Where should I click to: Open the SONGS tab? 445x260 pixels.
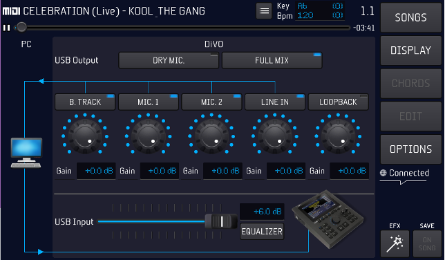410,17
